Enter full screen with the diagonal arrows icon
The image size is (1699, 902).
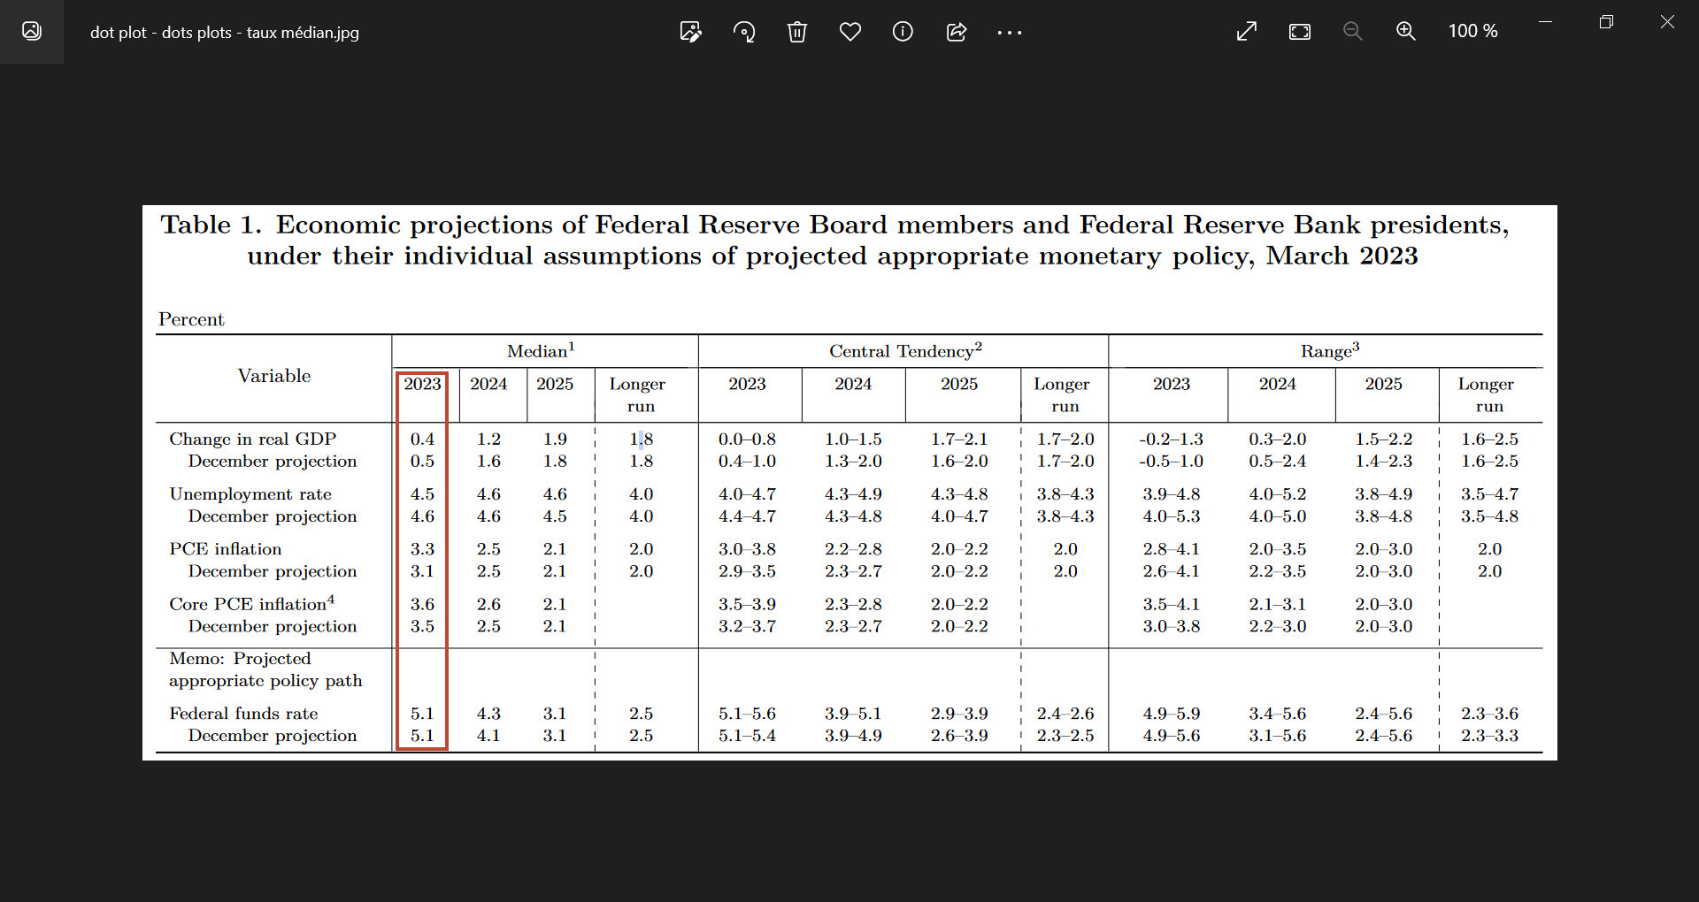pos(1247,32)
